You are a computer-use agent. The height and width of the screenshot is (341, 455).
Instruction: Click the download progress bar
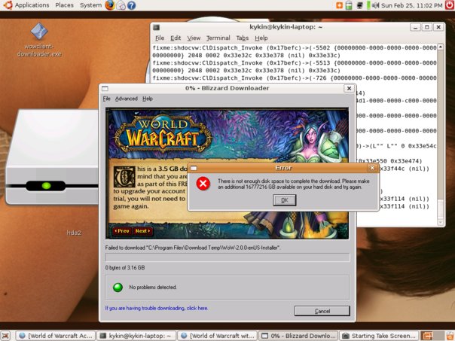tap(227, 257)
